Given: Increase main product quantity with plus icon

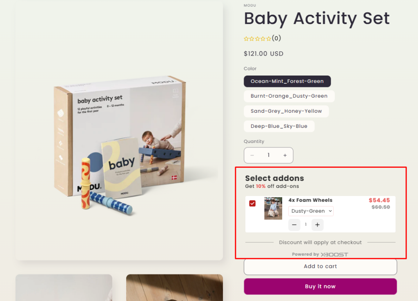Looking at the screenshot, I should (x=285, y=155).
